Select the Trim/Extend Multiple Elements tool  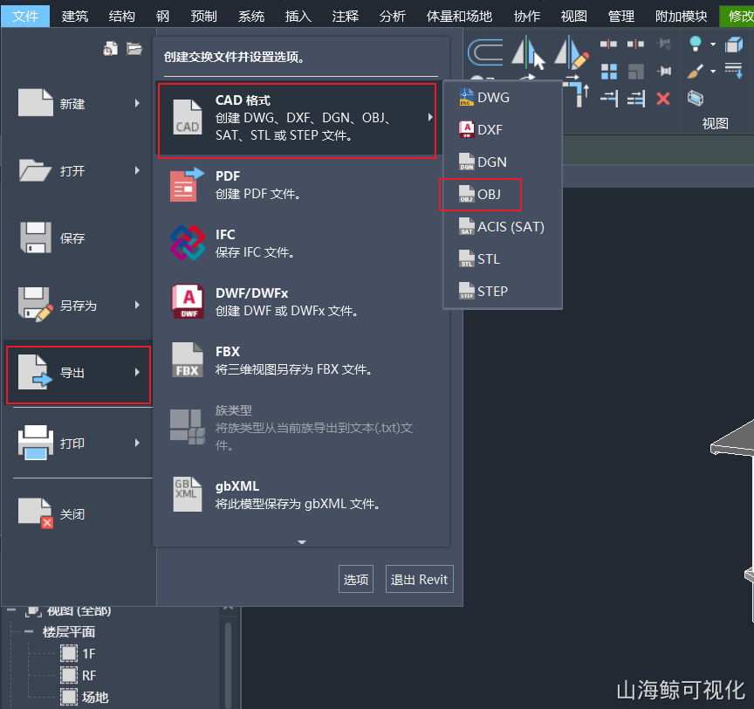coord(635,99)
